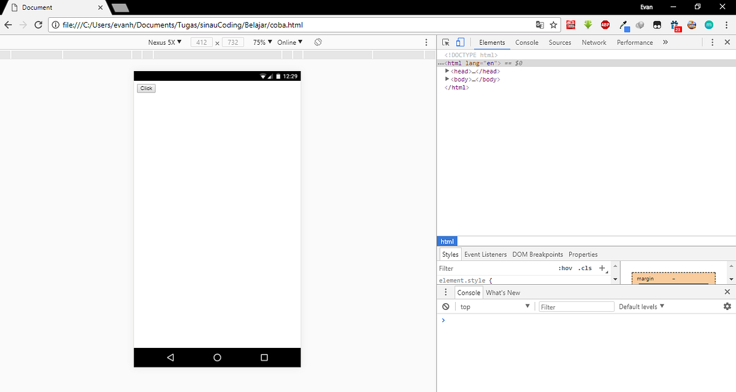Open the Default levels dropdown
The image size is (736, 392).
[640, 306]
